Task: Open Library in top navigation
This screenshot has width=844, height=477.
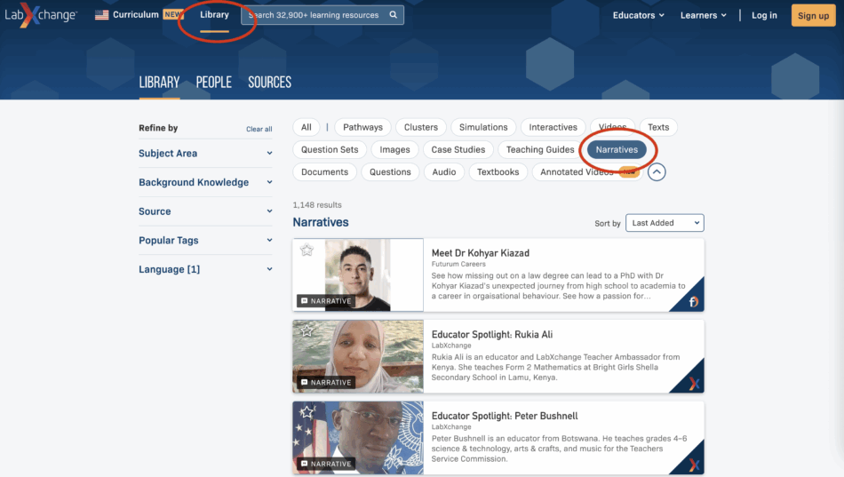Action: [x=214, y=14]
